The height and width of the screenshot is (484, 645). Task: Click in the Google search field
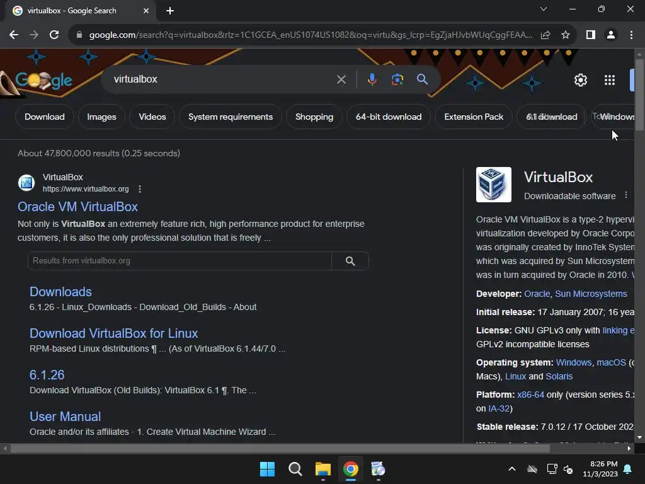(x=222, y=79)
